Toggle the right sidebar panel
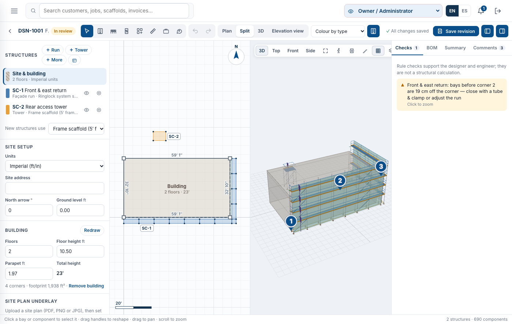The height and width of the screenshot is (324, 512). click(x=502, y=31)
